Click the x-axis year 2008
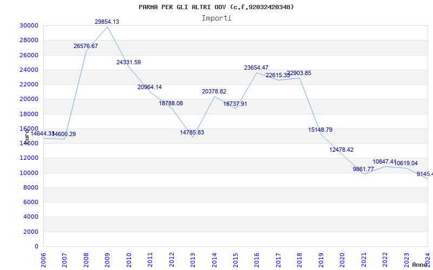 coord(86,260)
